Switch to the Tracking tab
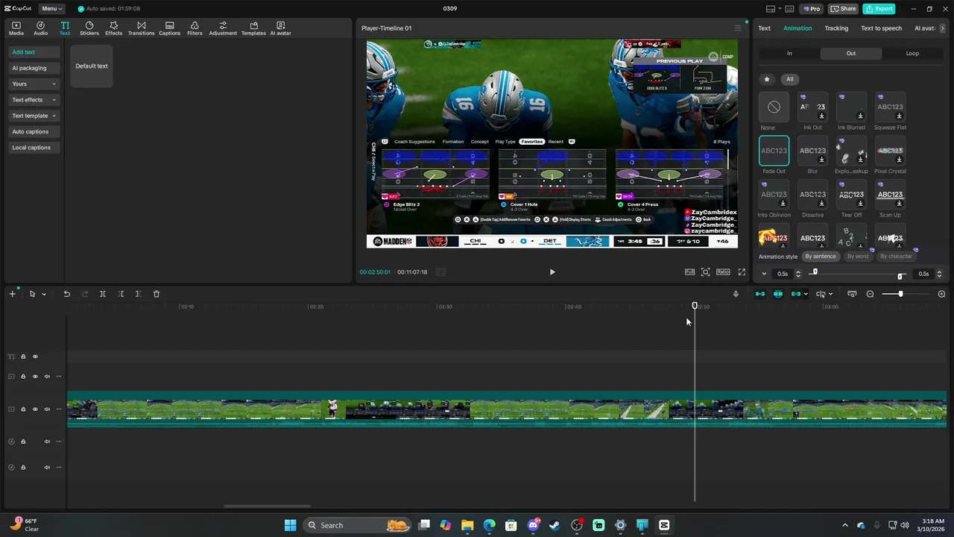 click(836, 28)
